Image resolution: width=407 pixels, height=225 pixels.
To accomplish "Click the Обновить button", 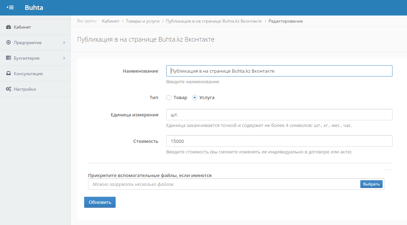I will pyautogui.click(x=100, y=202).
